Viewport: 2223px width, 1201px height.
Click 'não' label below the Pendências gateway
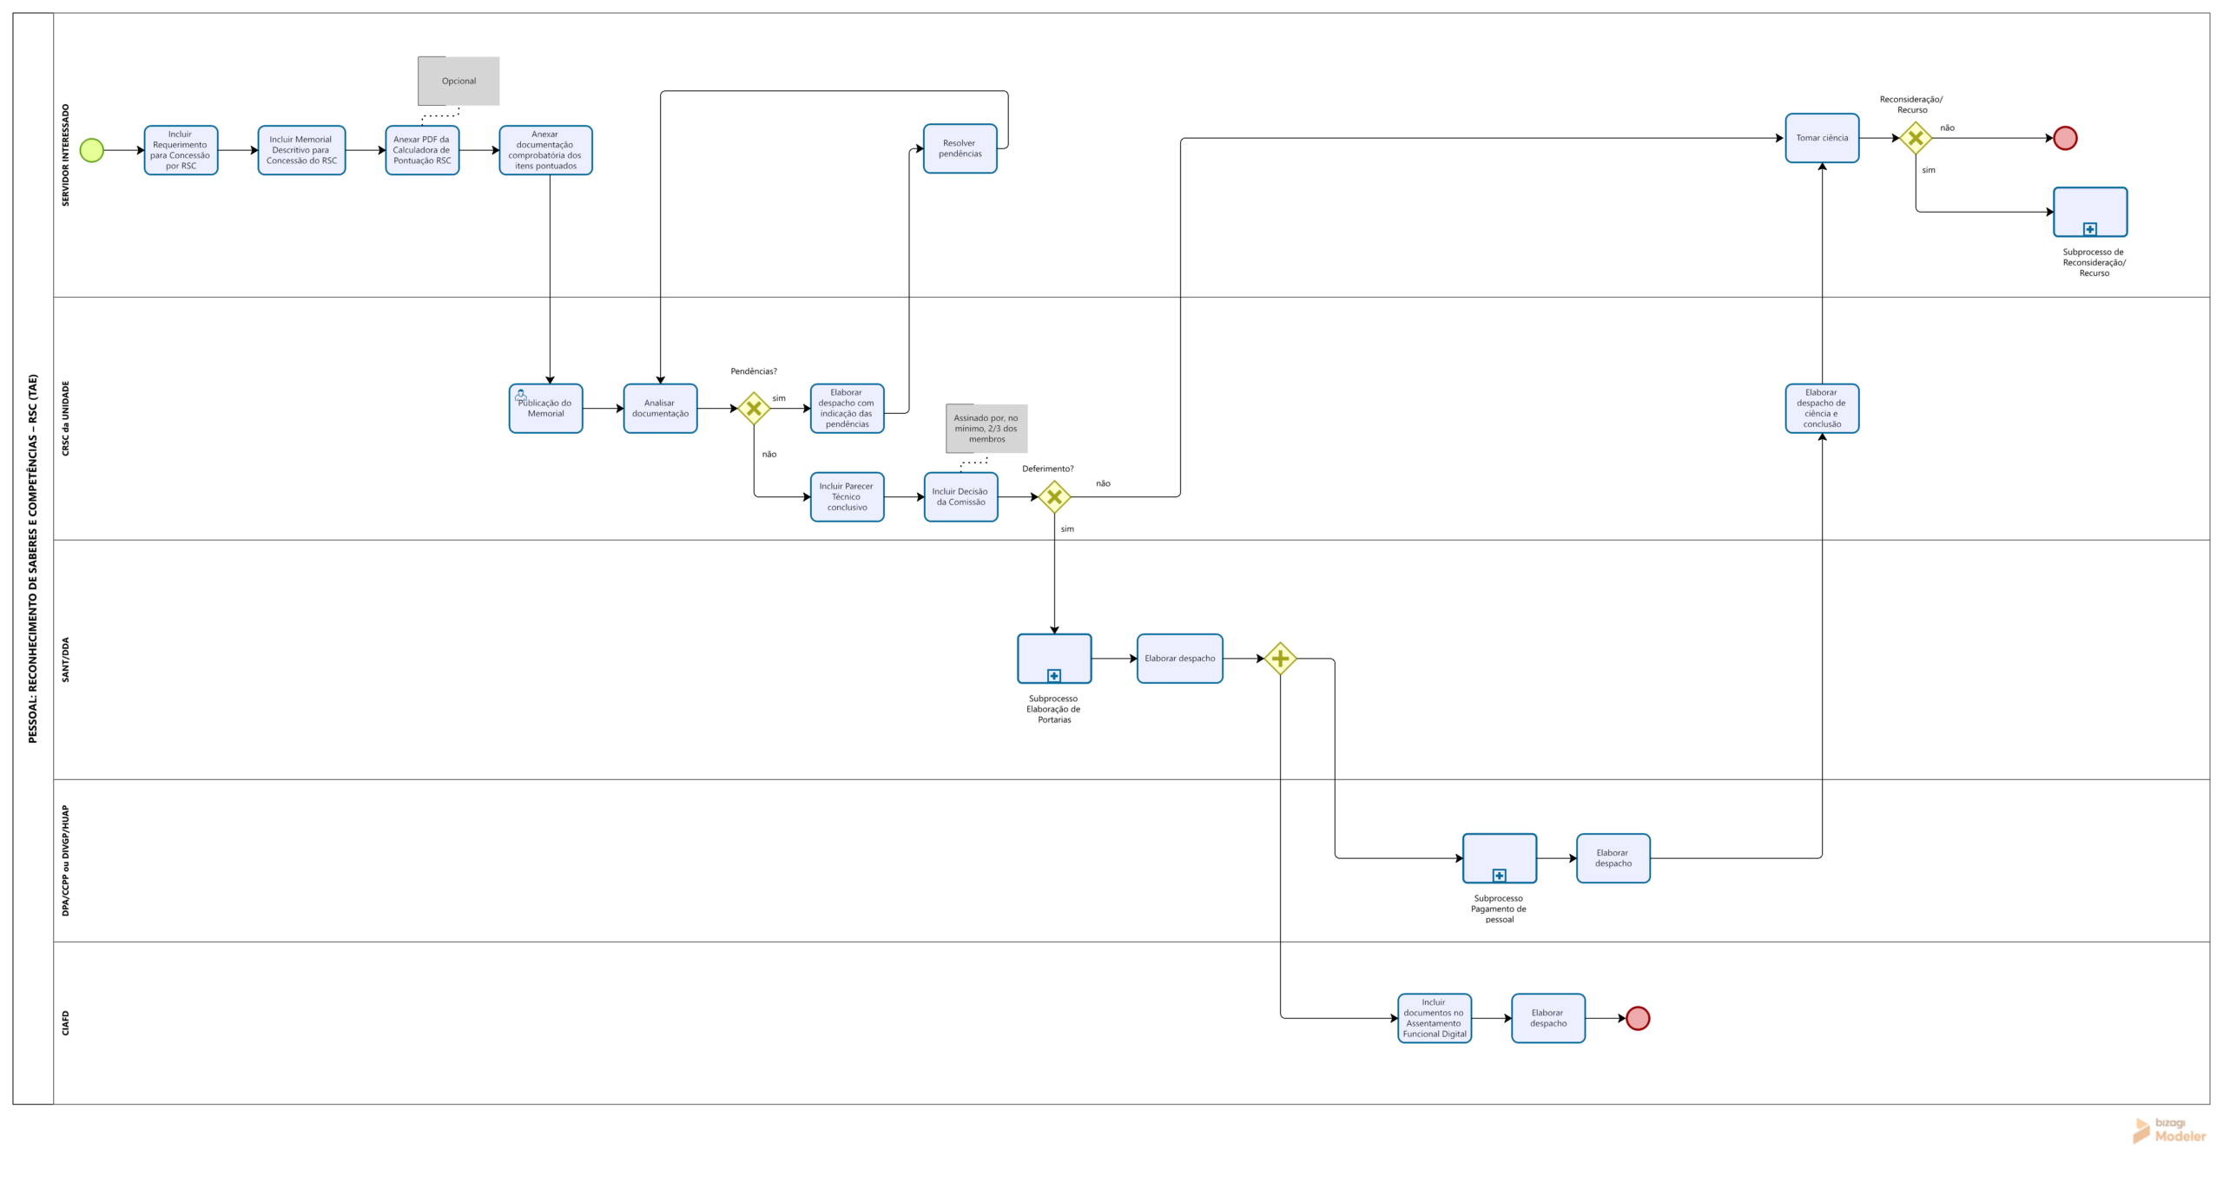769,454
